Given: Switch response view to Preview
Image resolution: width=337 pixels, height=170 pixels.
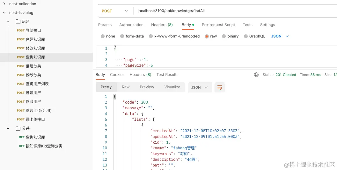Looking at the screenshot, I should coord(147,87).
